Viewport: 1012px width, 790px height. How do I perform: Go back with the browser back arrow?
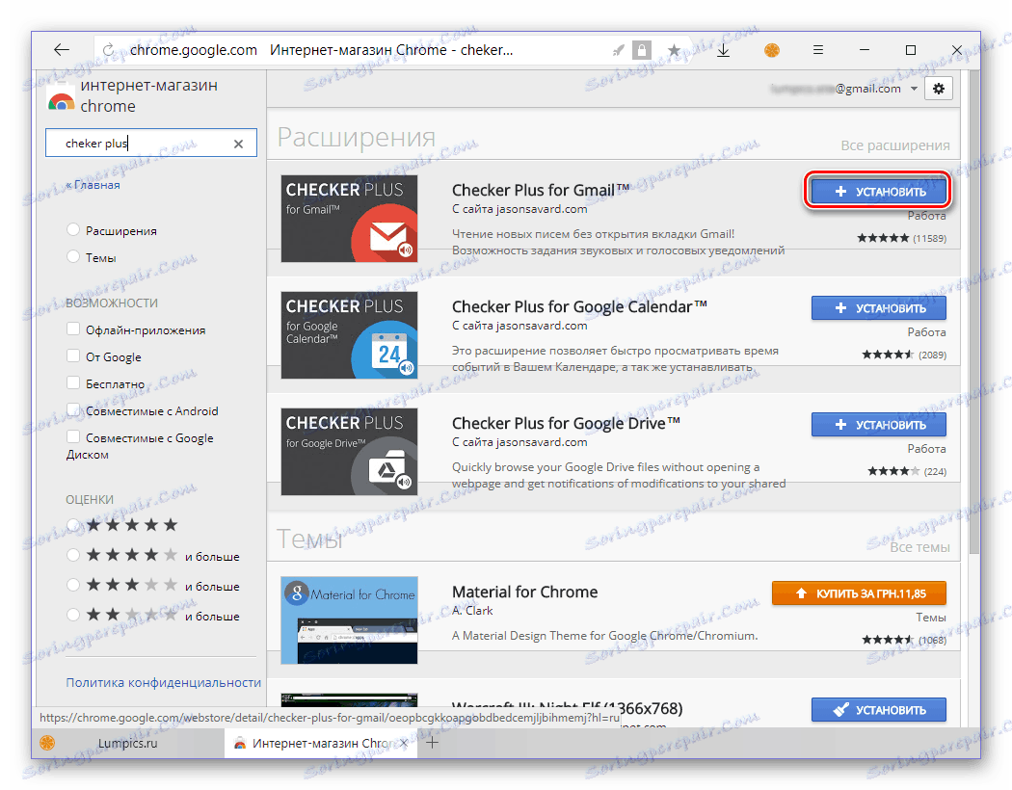point(62,50)
